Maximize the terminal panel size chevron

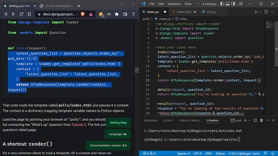(x=268, y=120)
